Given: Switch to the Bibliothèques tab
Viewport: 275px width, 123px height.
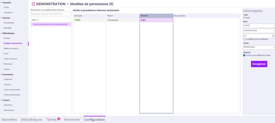Looking at the screenshot, I should click(x=32, y=120).
